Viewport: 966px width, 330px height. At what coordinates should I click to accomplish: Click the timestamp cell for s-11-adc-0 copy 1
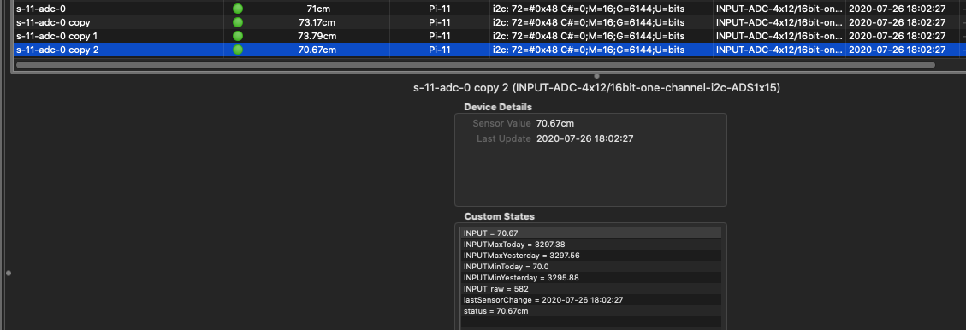(897, 36)
